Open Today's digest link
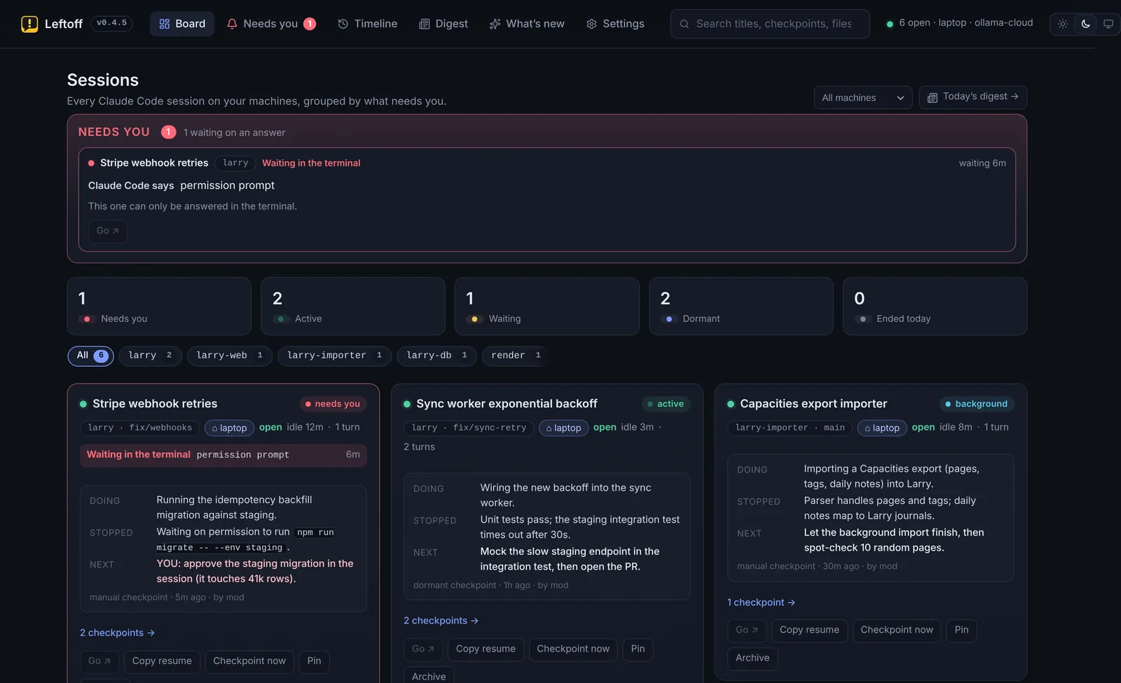 973,97
